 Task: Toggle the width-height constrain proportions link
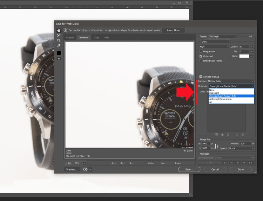pyautogui.click(x=217, y=146)
